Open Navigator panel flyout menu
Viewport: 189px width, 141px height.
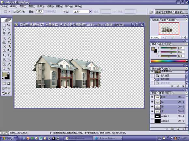click(186, 19)
